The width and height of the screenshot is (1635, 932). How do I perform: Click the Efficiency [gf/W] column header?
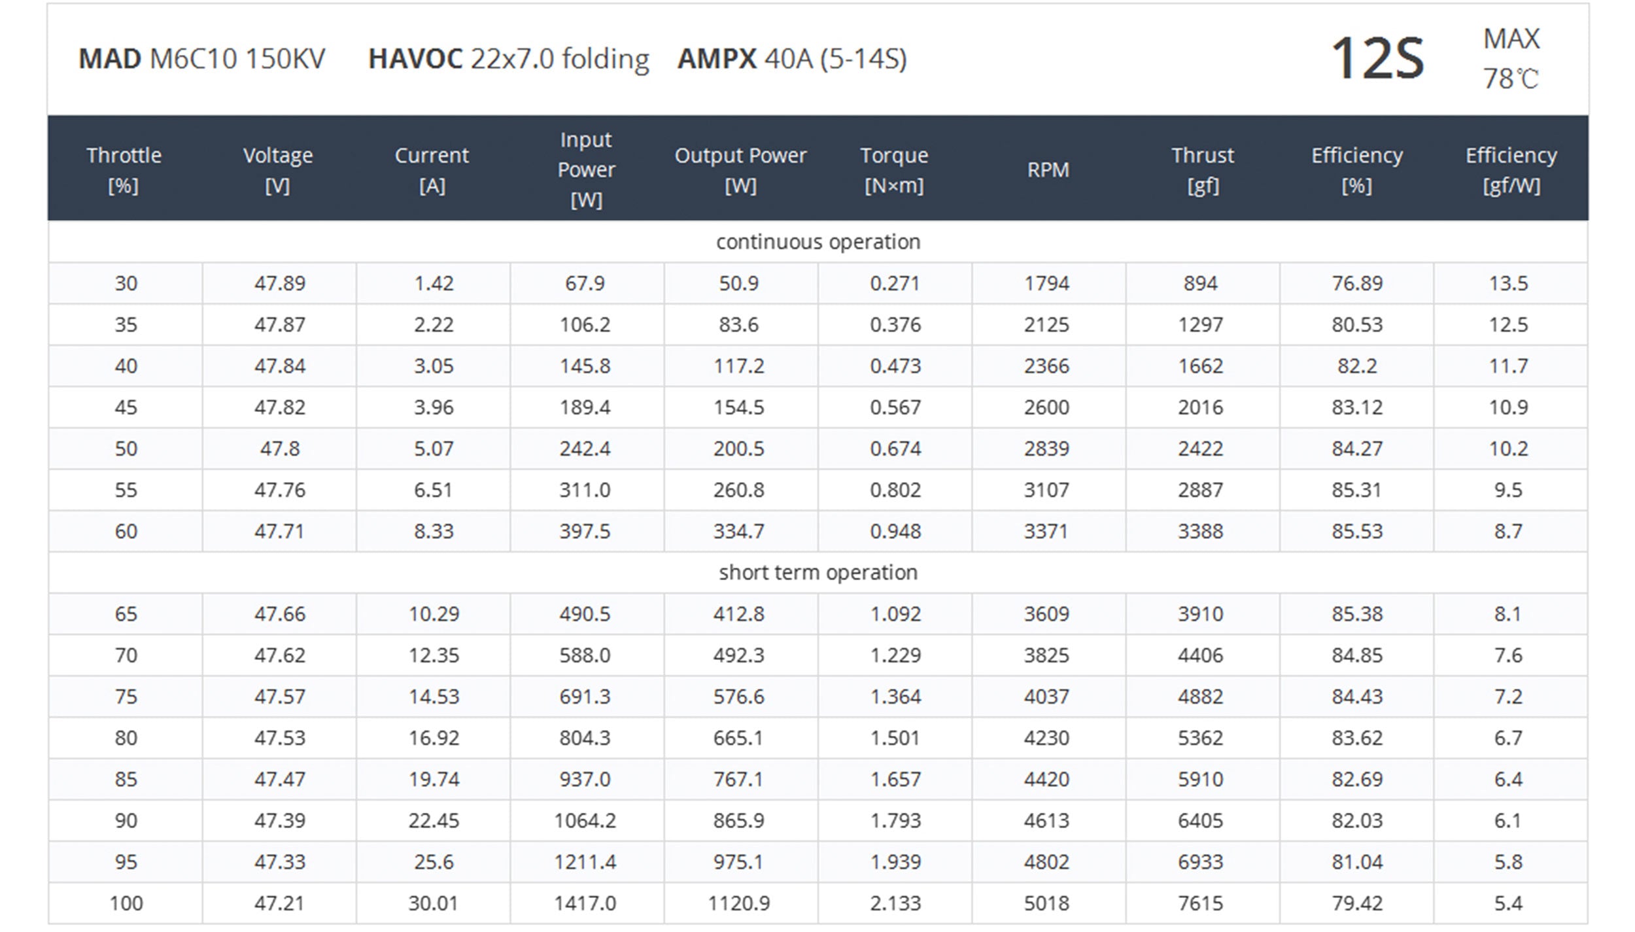[x=1511, y=170]
